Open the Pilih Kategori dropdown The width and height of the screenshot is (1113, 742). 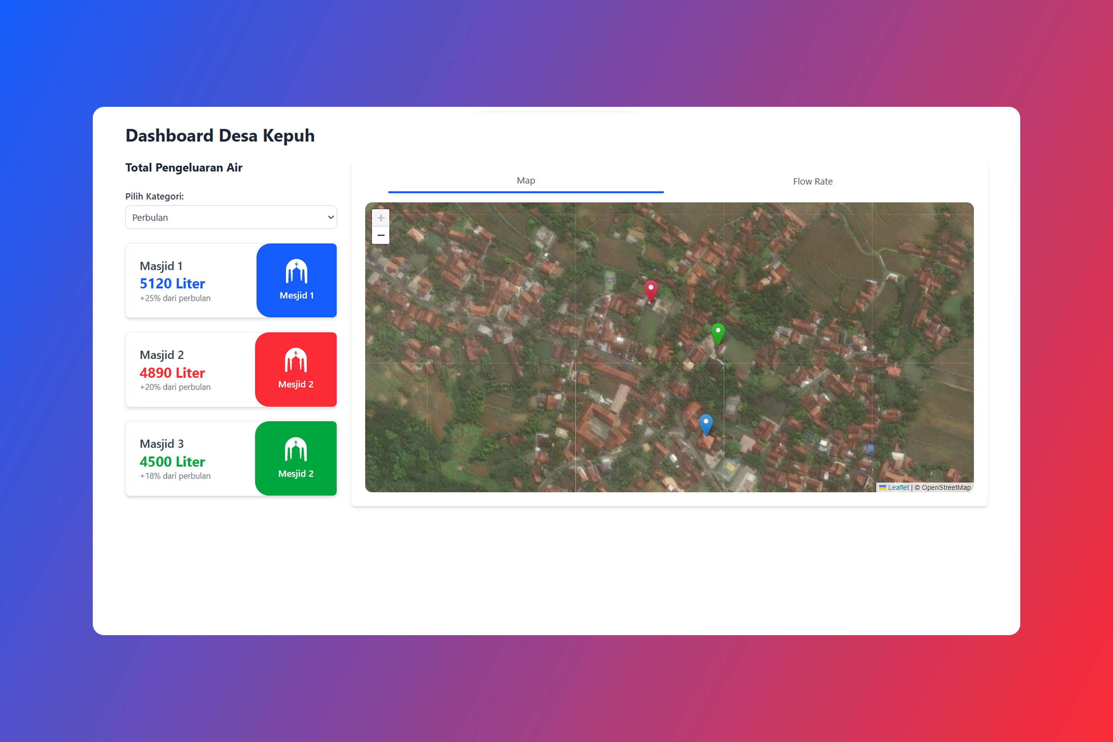tap(230, 217)
